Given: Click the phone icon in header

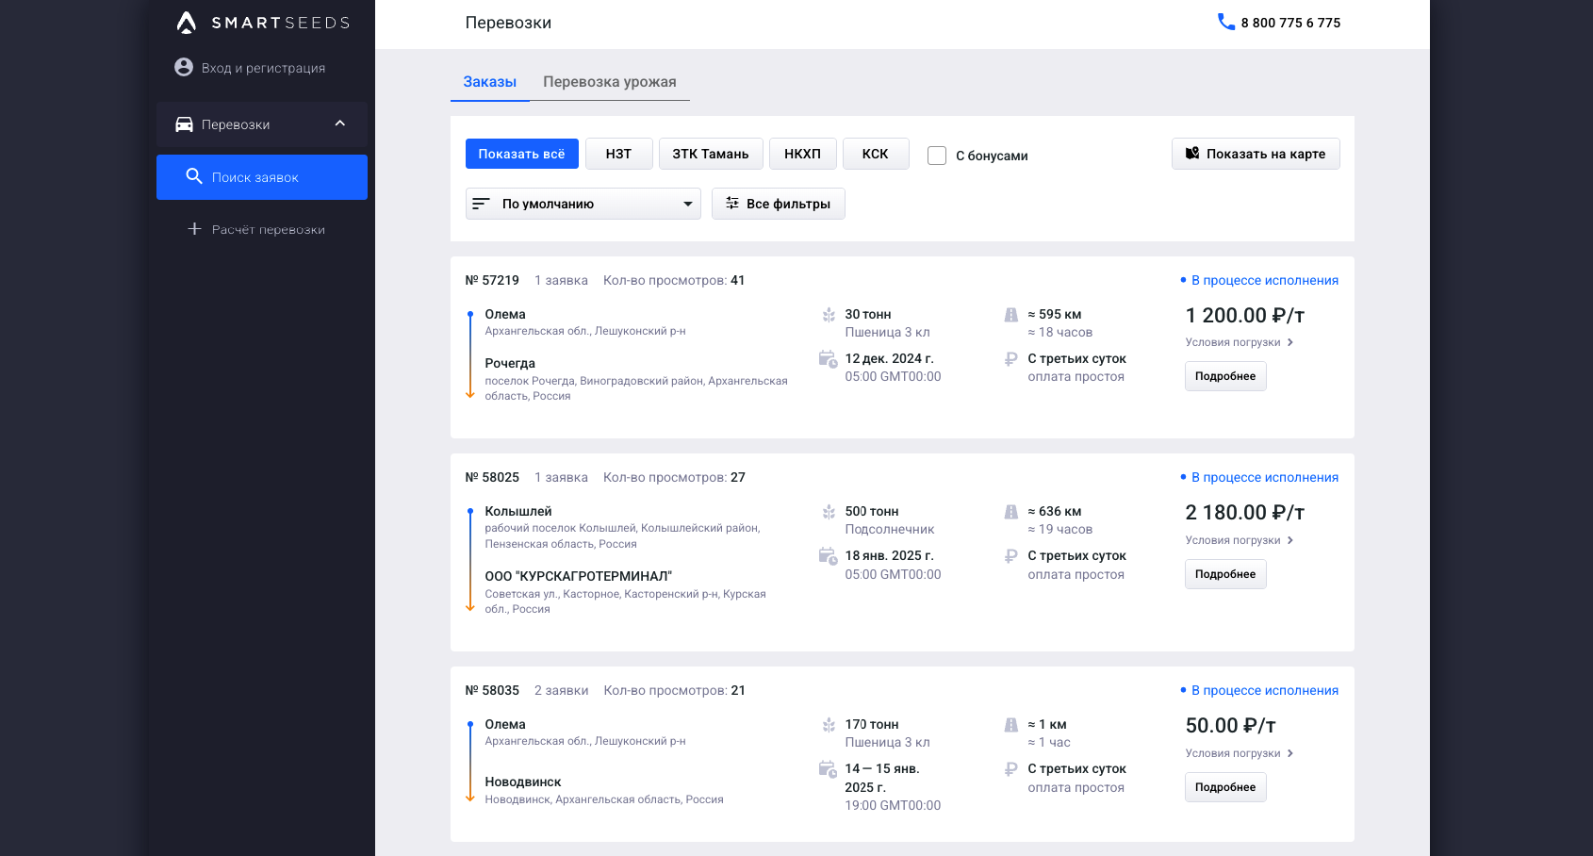Looking at the screenshot, I should (1225, 22).
